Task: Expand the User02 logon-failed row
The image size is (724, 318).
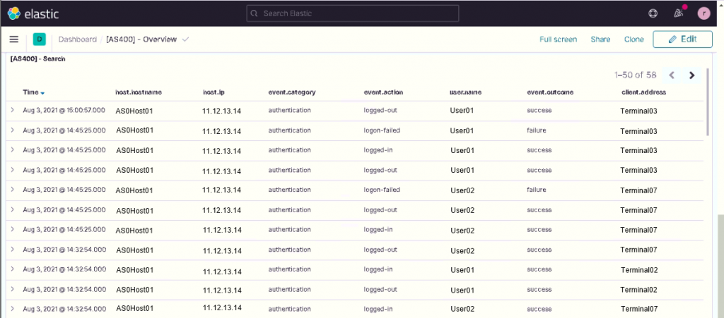Action: 12,190
